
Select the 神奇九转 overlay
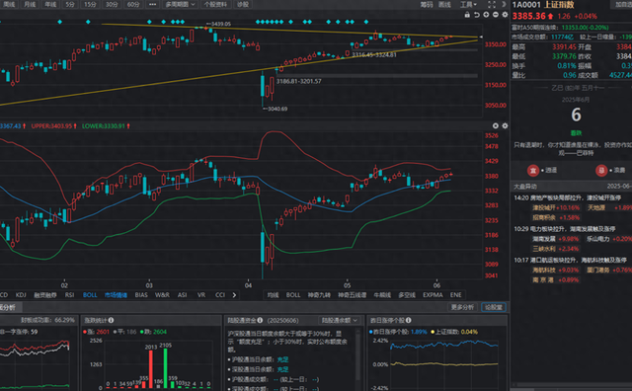pos(320,295)
